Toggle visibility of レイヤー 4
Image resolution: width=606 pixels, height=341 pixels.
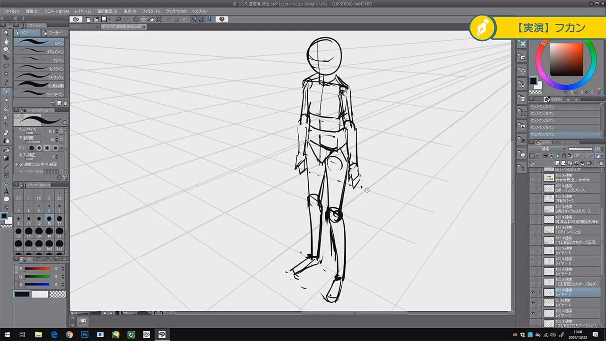533,303
